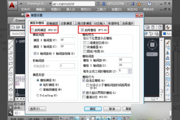Viewport: 180px width, 120px height.
Task: Open the 绘图(D) menu
Action: [116, 9]
